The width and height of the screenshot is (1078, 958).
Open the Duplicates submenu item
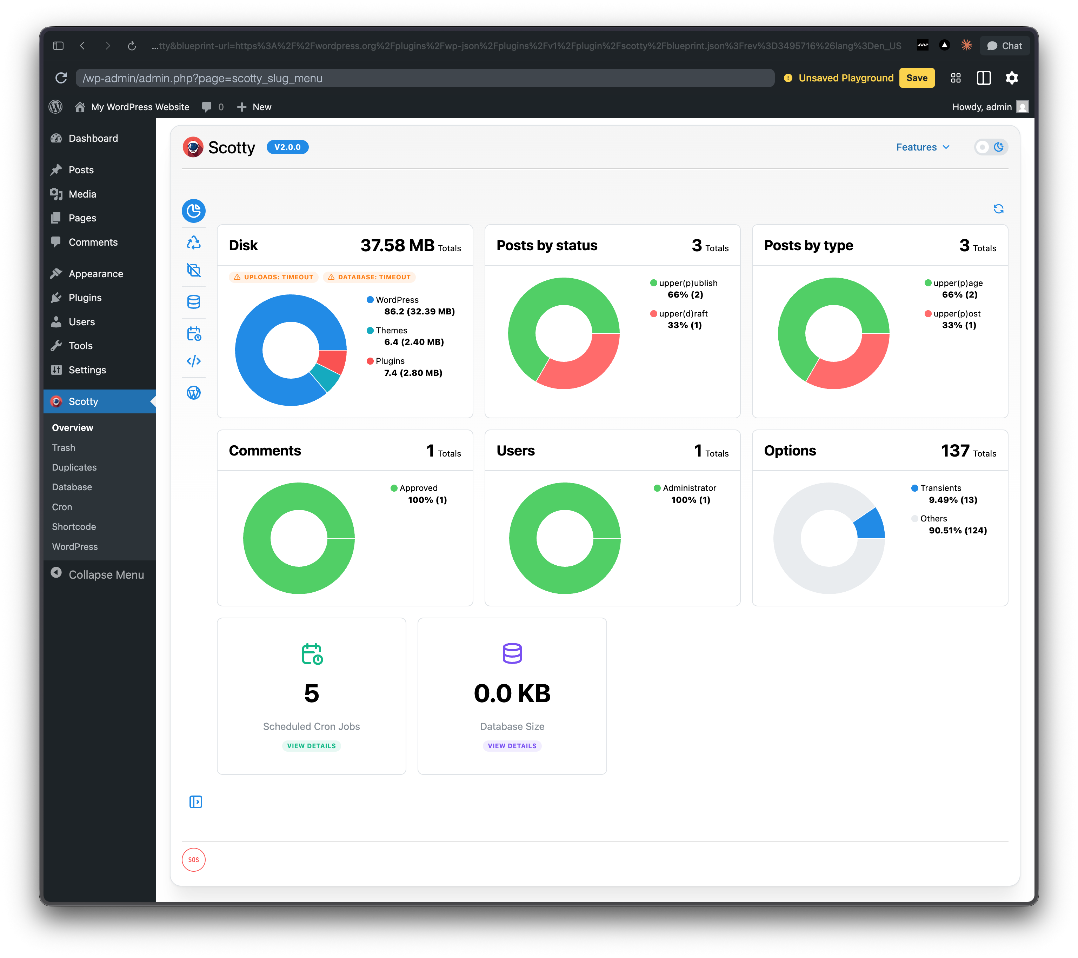pyautogui.click(x=74, y=467)
